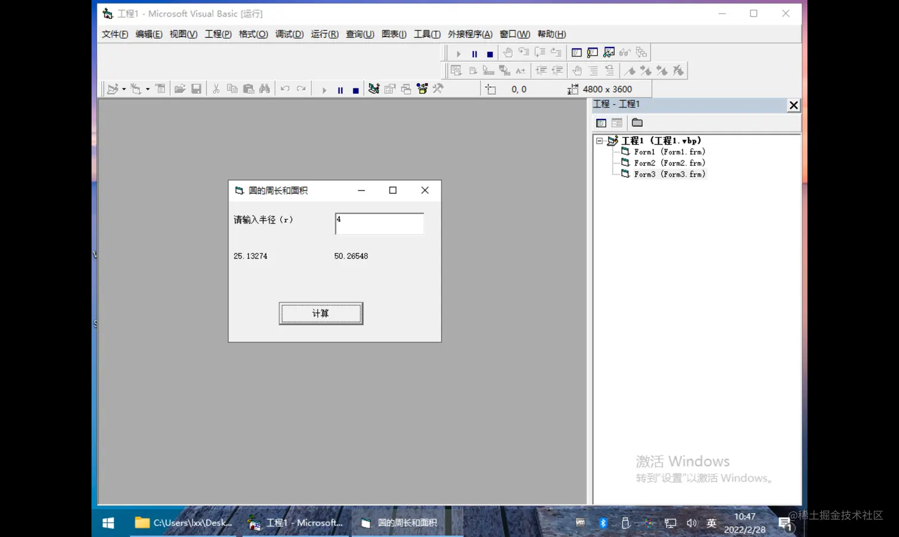Toggle folders view in the project panel
Screen dimensions: 899x537
pos(637,123)
